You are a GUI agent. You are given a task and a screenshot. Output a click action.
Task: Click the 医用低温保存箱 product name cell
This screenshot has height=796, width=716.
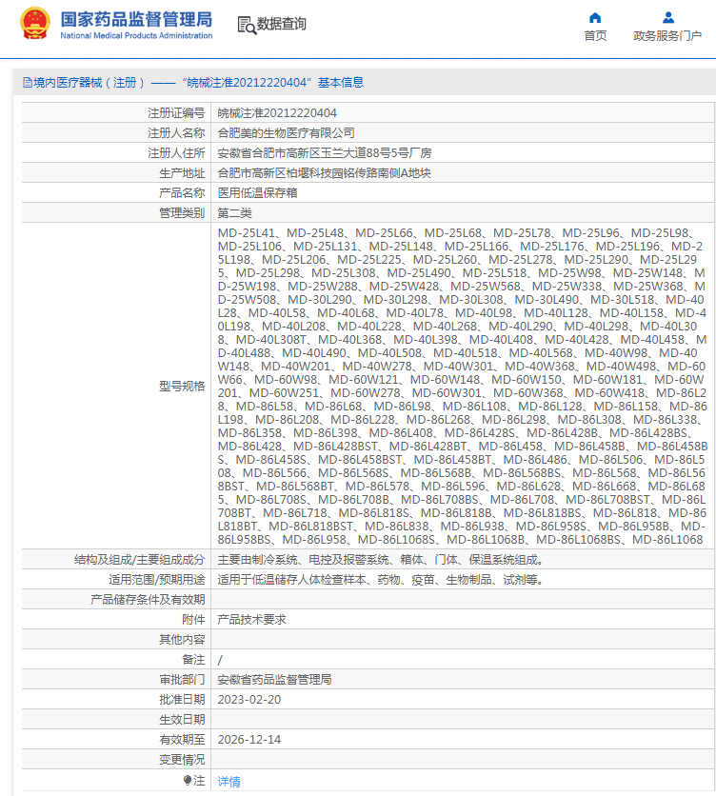point(463,193)
